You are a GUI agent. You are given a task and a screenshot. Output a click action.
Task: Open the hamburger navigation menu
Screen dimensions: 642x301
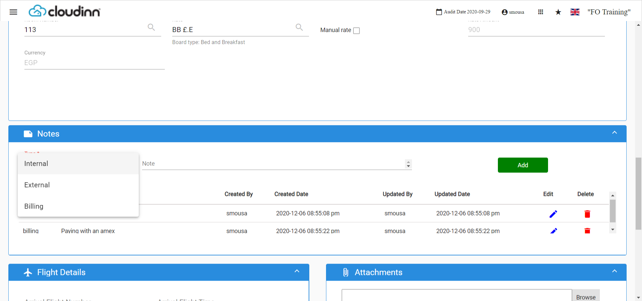point(13,12)
